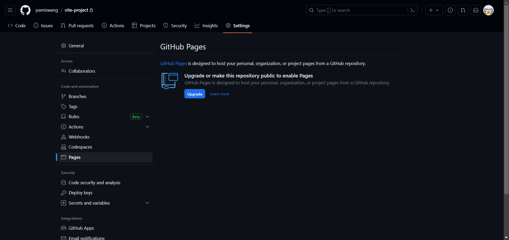Click the Deploy keys key icon
This screenshot has height=240, width=509.
[x=64, y=193]
